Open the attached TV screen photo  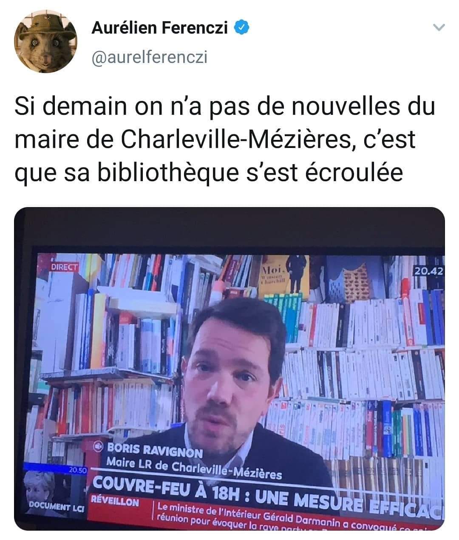coord(229,369)
